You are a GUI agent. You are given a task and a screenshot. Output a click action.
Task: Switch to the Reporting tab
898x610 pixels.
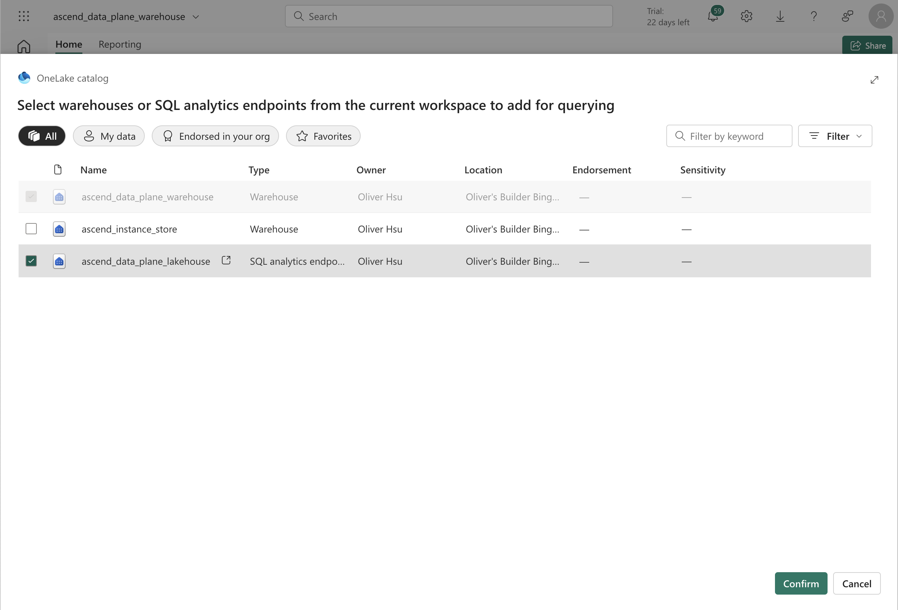tap(119, 43)
